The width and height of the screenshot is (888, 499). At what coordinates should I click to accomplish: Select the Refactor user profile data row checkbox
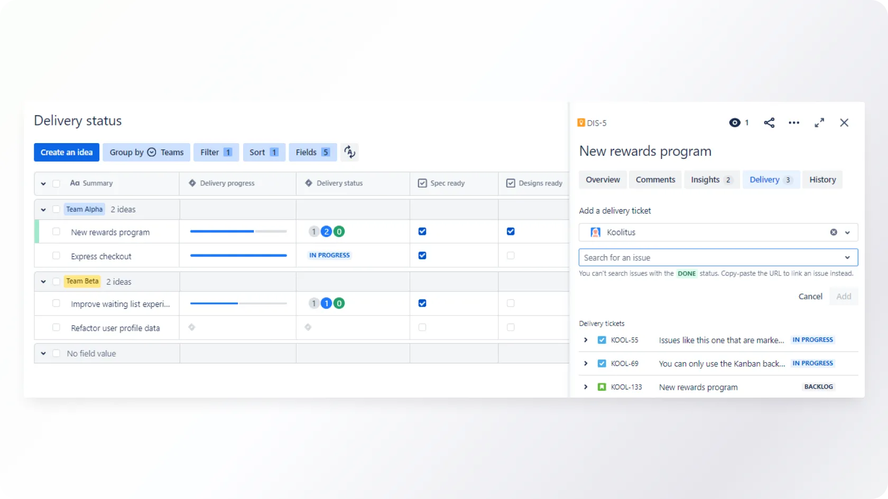(56, 328)
